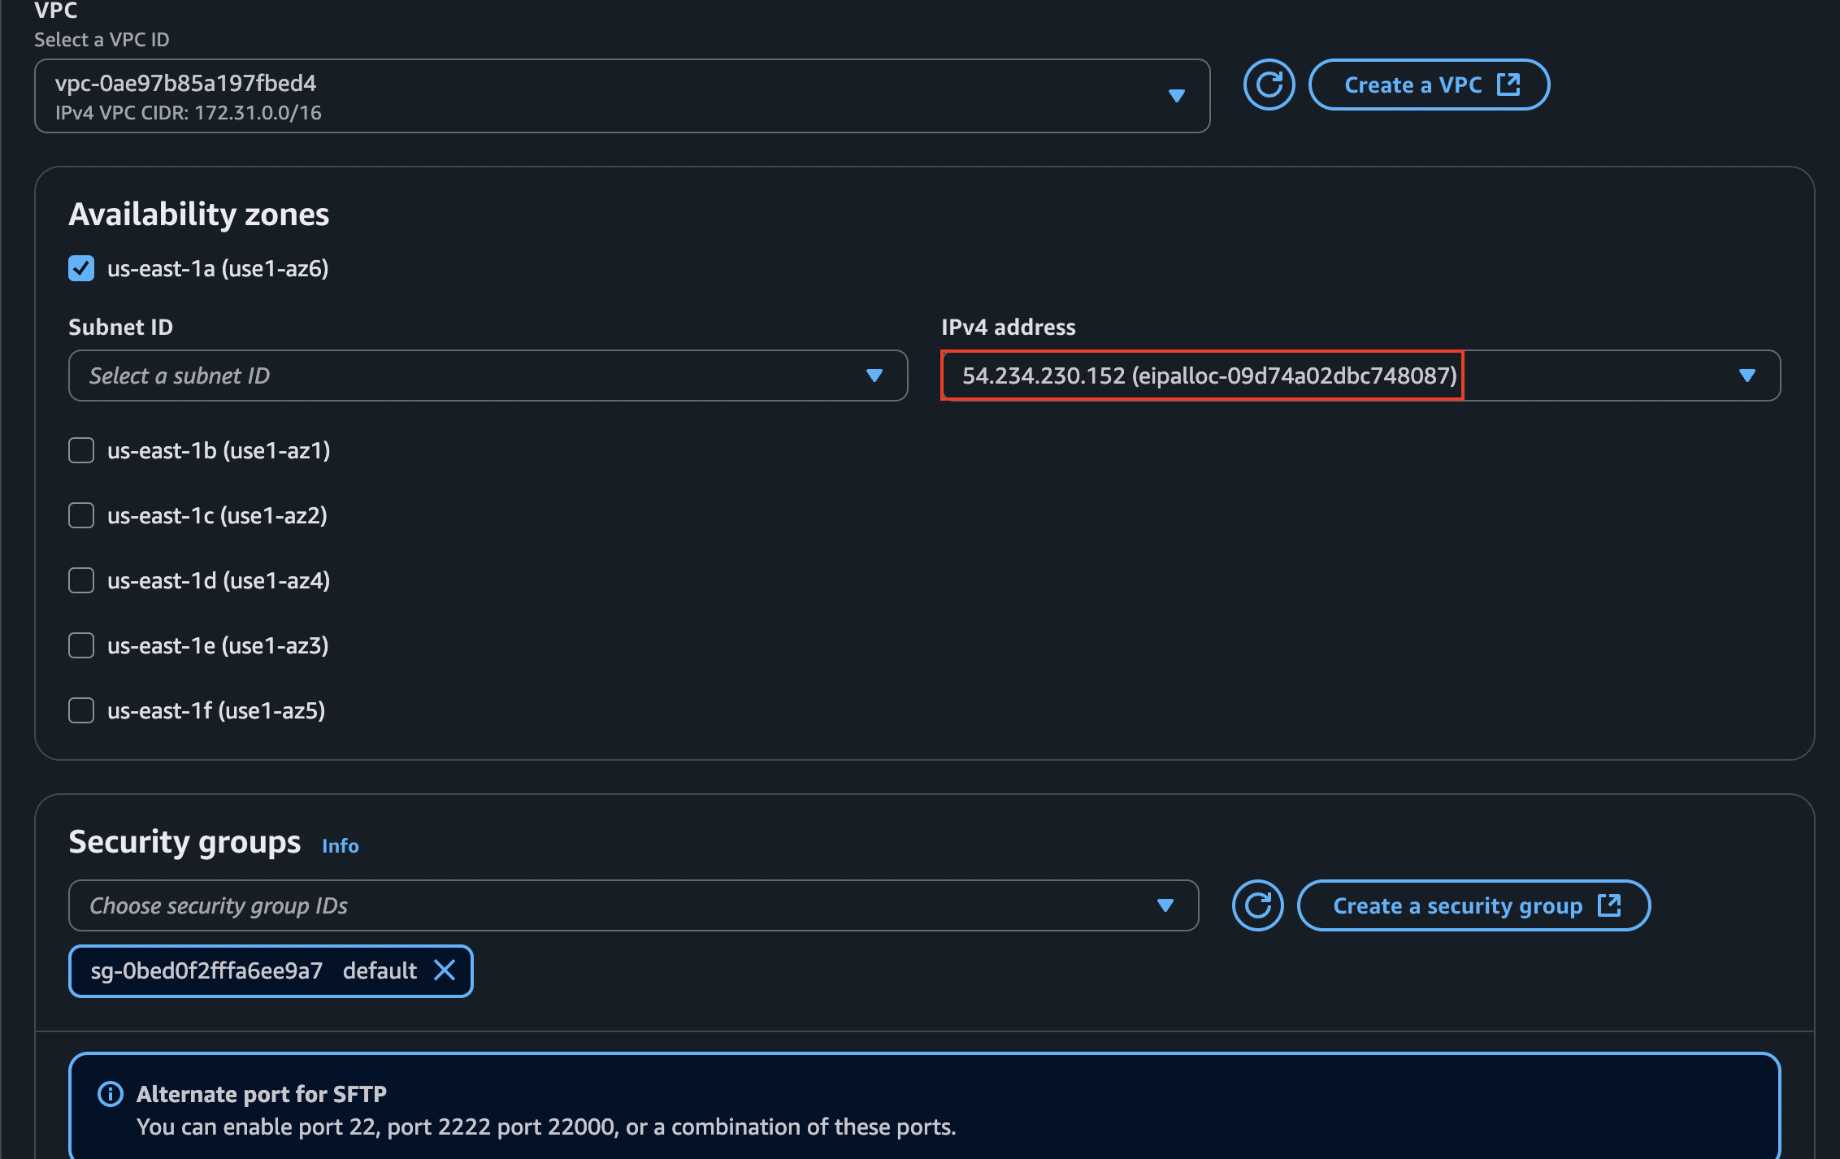Screen dimensions: 1840x1159
Task: Check the us-east-1e availability zone
Action: 80,645
